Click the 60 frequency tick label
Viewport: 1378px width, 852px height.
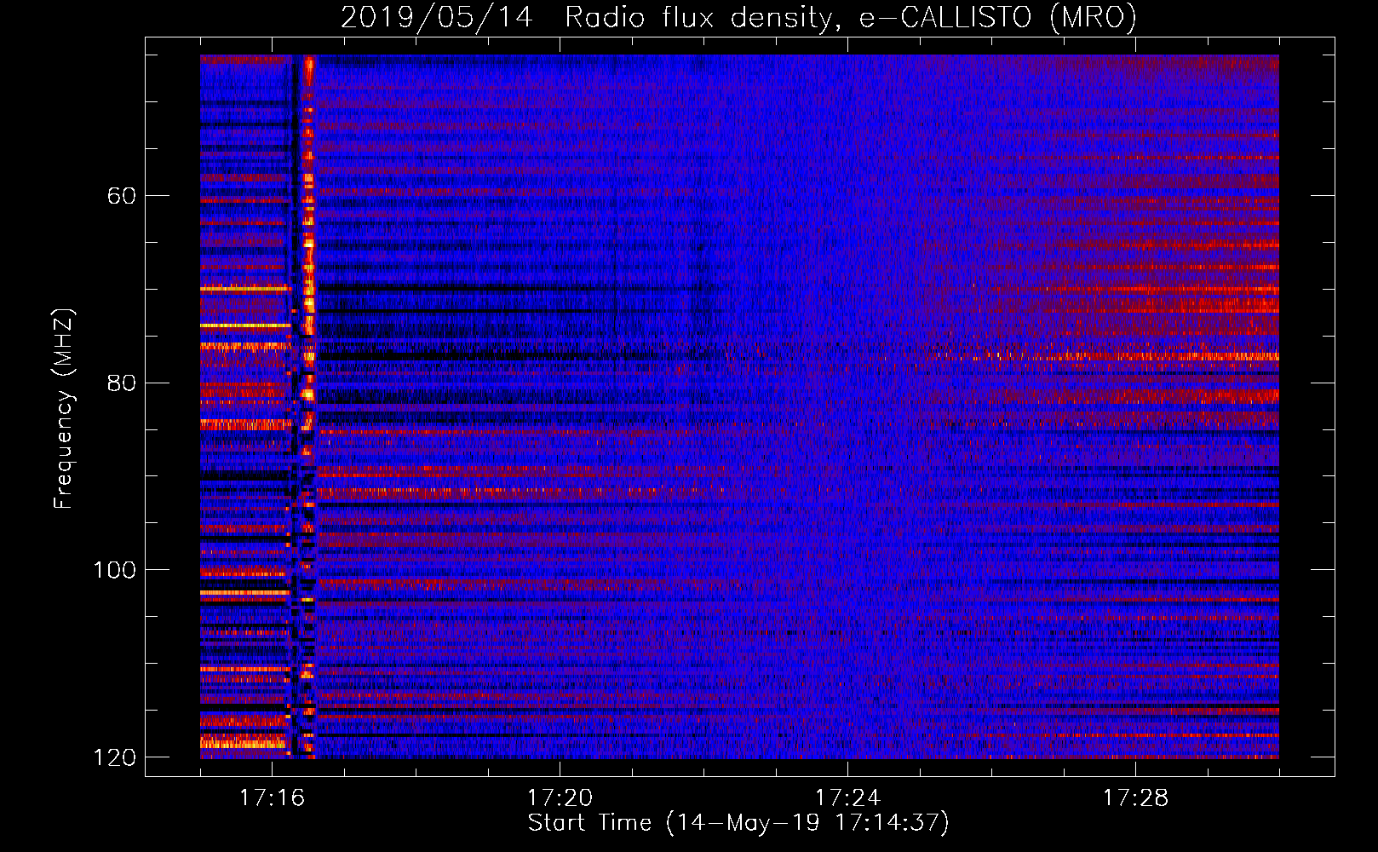coord(121,196)
